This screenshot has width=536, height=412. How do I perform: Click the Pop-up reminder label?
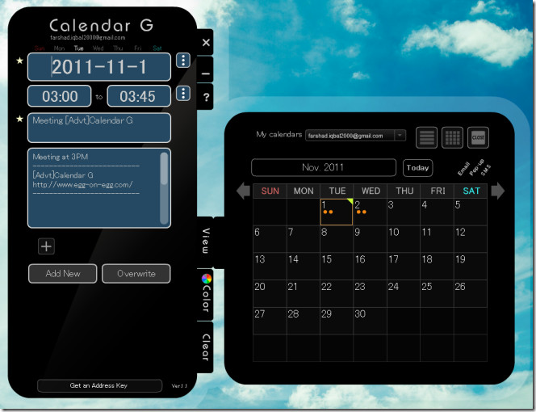click(x=476, y=167)
